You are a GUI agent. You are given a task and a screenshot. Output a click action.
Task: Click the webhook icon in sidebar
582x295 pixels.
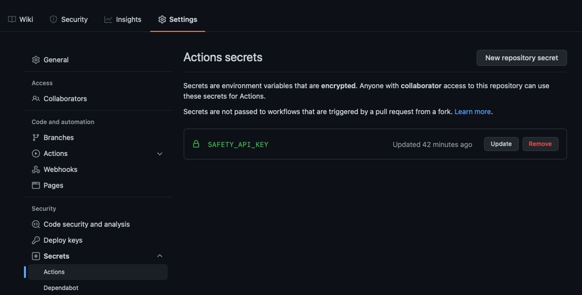coord(36,169)
